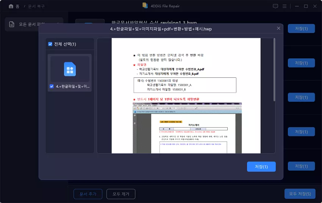
Task: Click the 예시) 수험번호 1500001의 학생 text
Action: [158, 80]
